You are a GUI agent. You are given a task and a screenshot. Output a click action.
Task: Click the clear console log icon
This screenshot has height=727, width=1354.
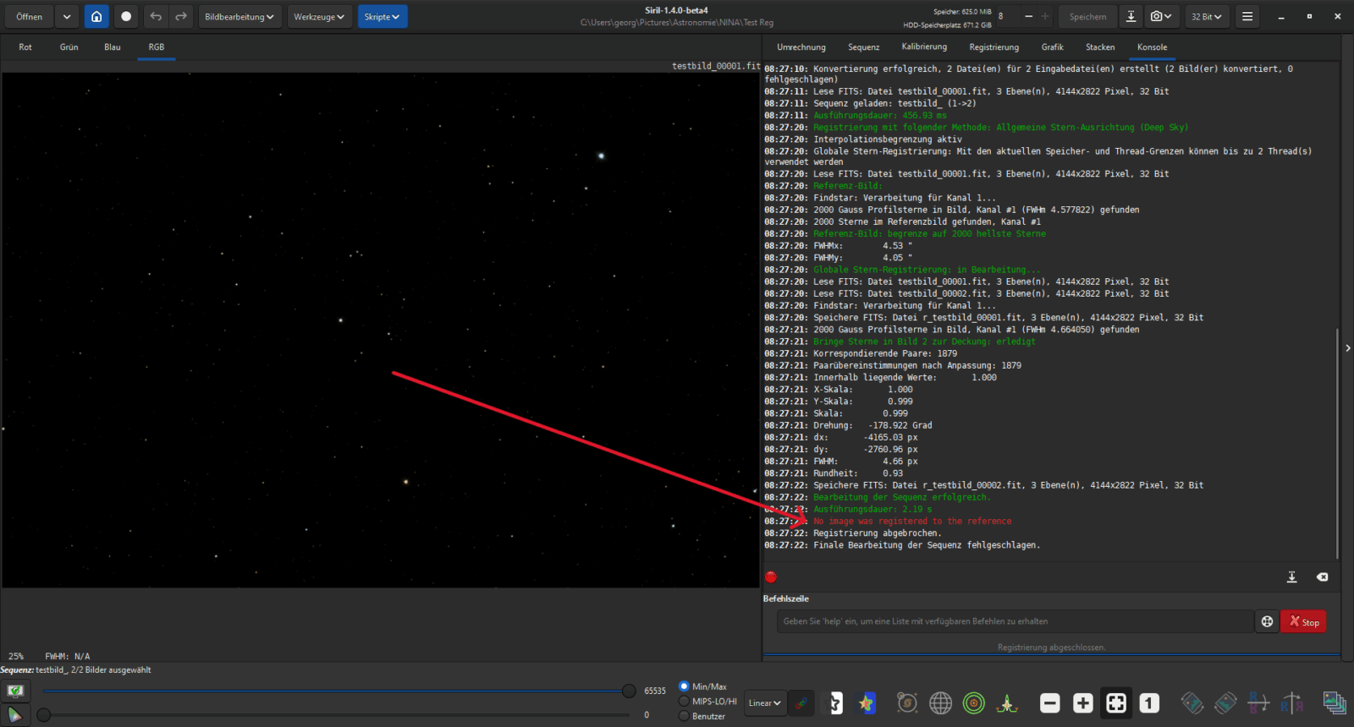pos(1322,577)
